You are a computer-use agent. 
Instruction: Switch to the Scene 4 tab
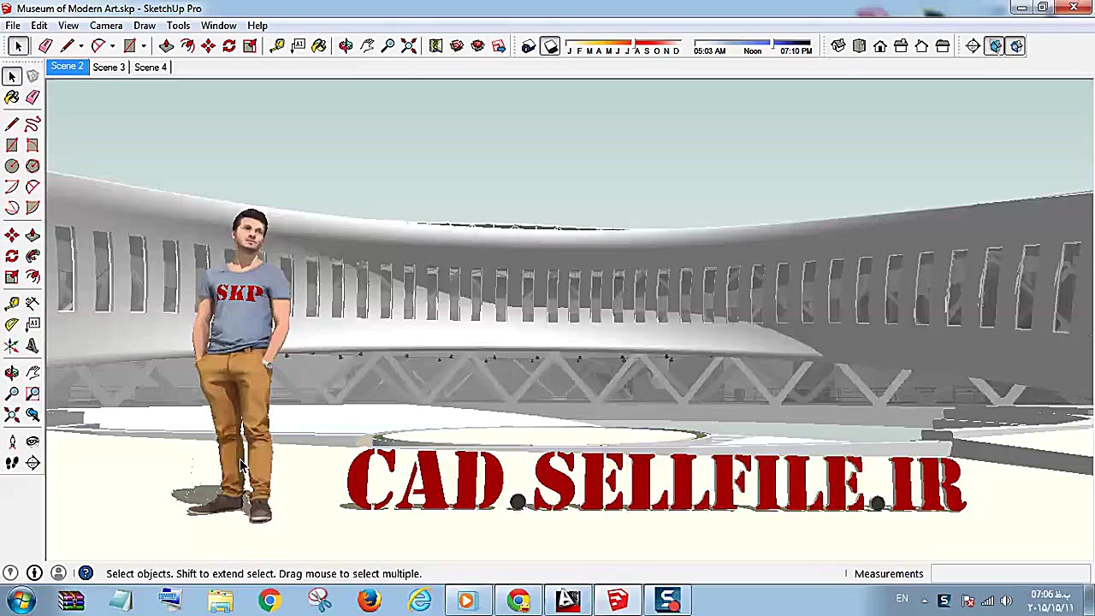point(151,67)
